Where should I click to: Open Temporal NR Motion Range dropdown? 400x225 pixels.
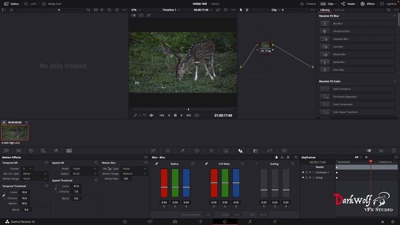tap(34, 179)
